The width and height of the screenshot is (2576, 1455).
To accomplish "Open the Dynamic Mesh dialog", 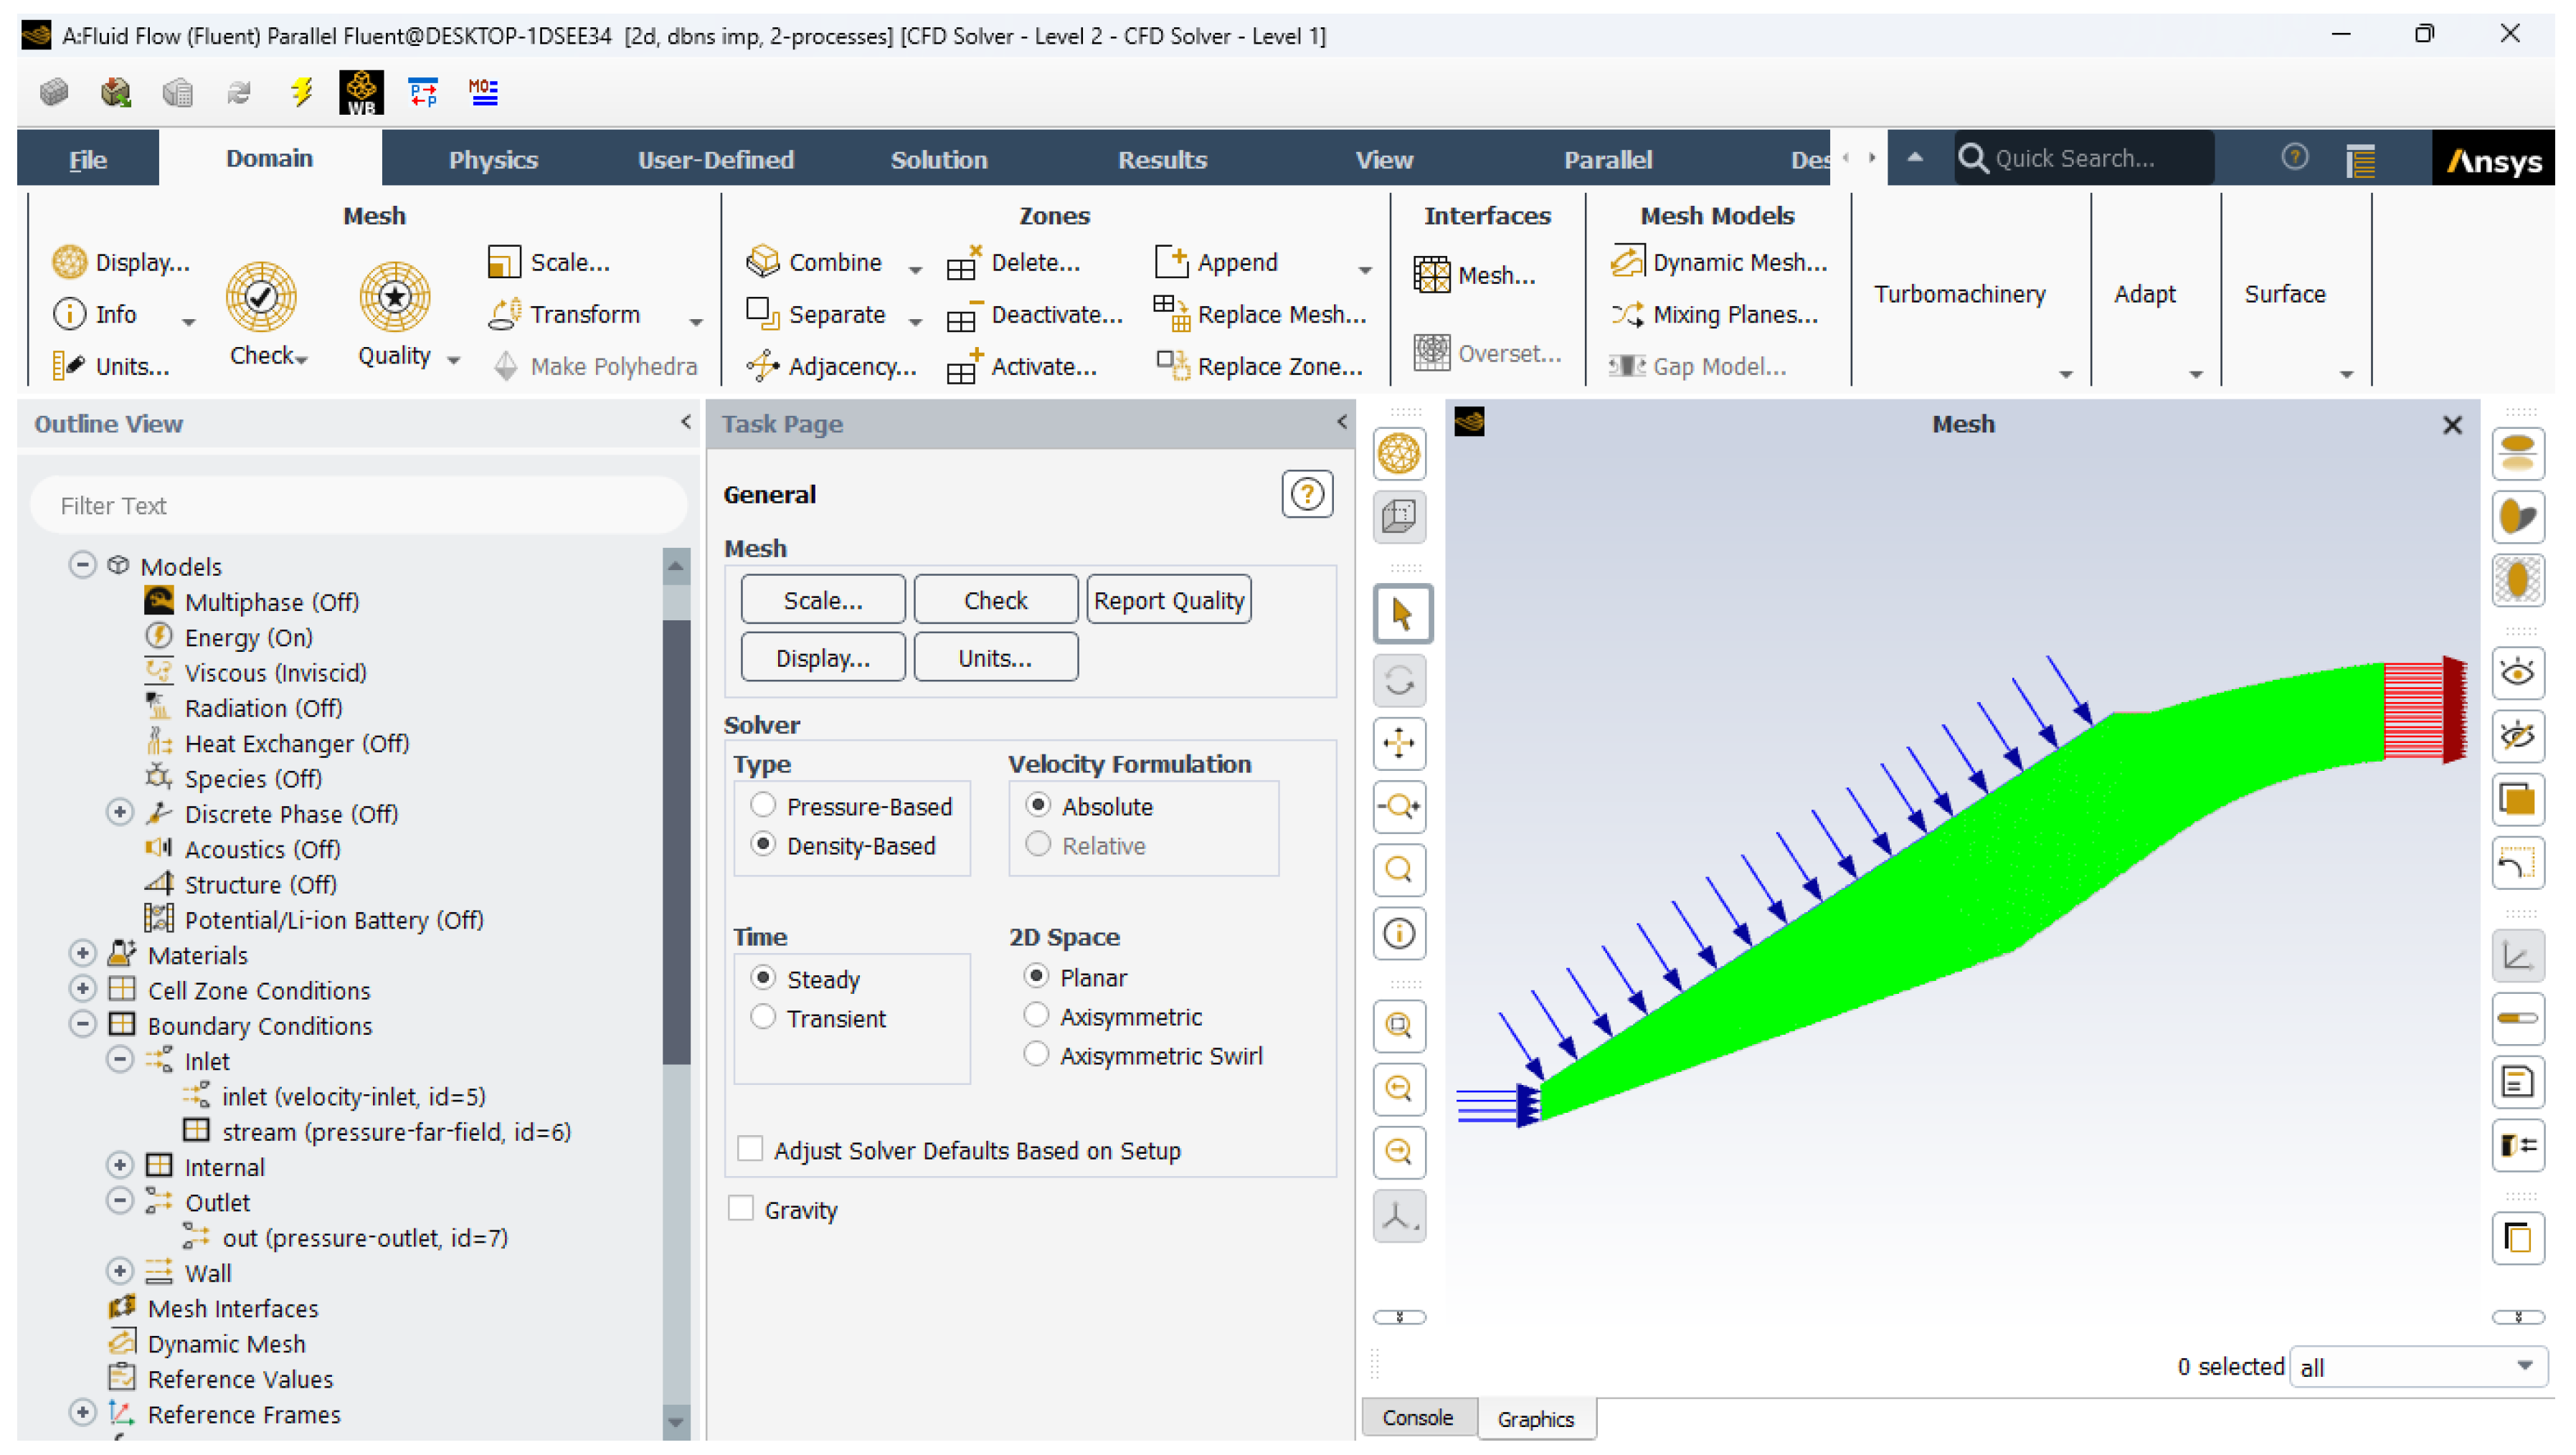I will tap(1720, 262).
